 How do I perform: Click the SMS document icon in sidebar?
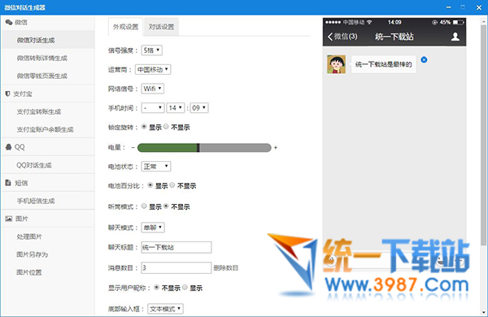(8, 183)
